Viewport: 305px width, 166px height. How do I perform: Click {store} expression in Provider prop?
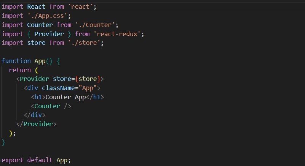[x=88, y=79]
